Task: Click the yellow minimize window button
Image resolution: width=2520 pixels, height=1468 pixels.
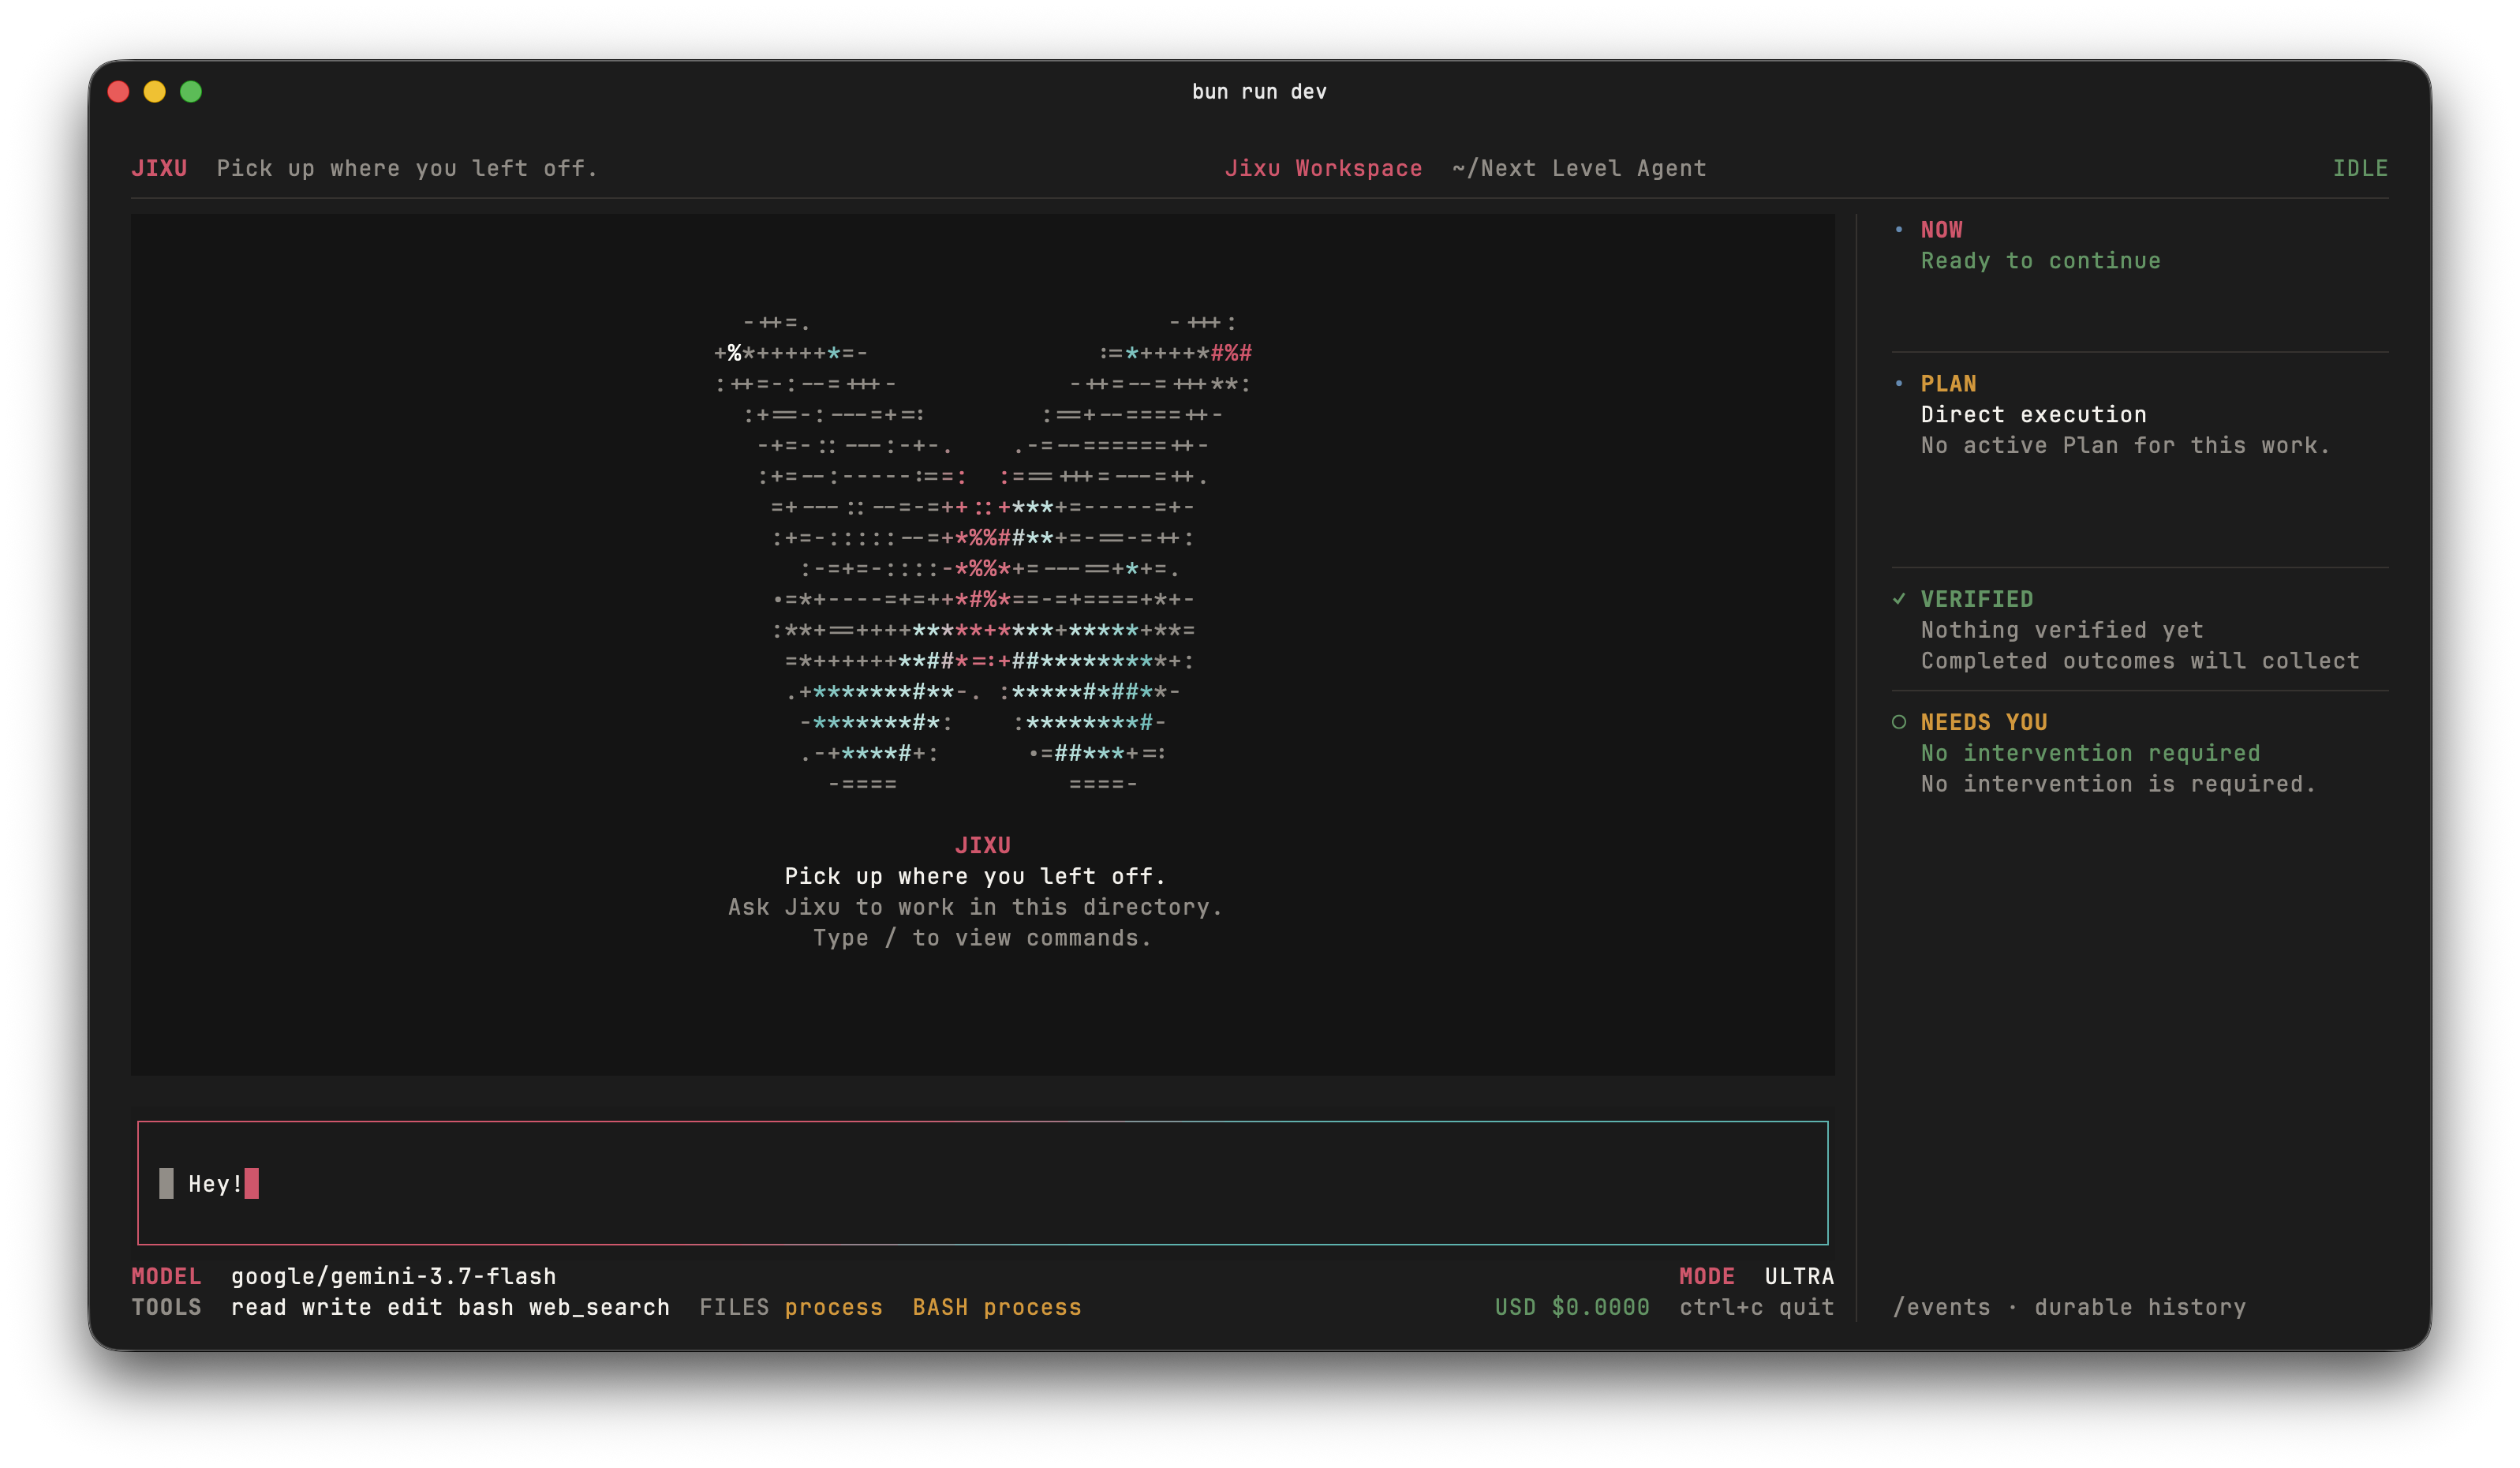Action: 154,92
